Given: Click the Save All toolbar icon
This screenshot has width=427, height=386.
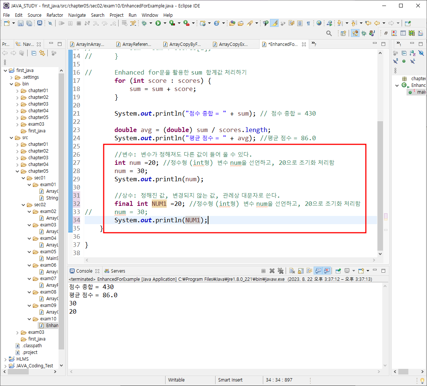Looking at the screenshot, I should pos(29,23).
